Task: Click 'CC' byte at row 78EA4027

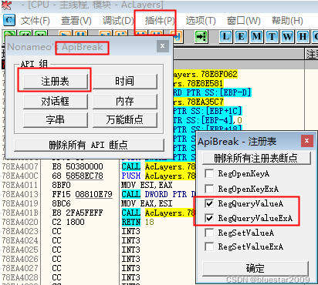Action: 56,268
